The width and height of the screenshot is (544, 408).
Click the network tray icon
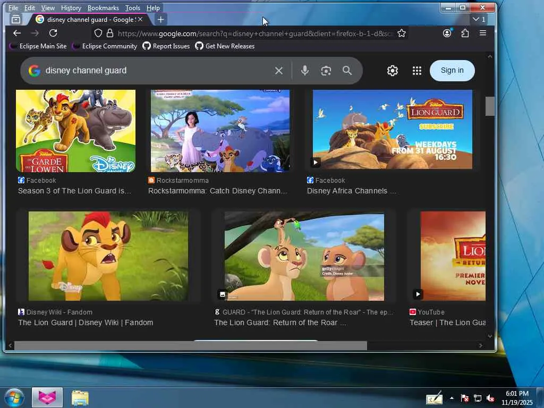tap(478, 398)
